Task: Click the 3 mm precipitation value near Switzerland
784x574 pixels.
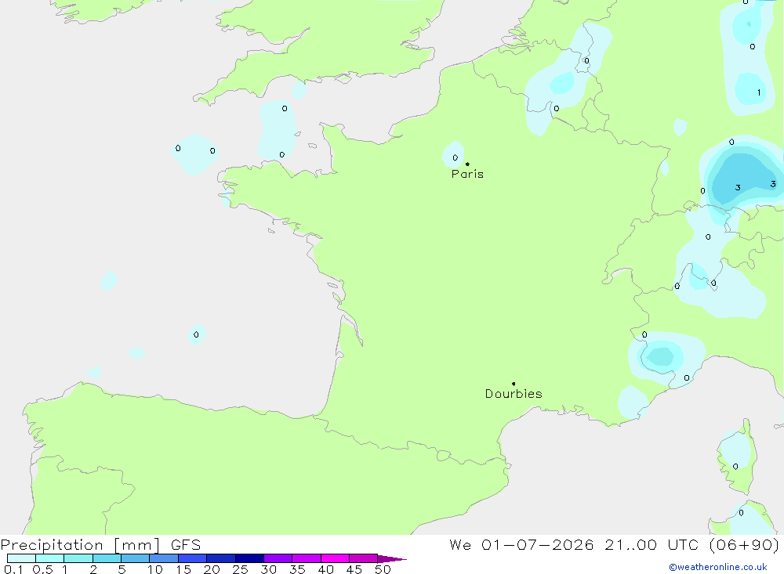Action: [738, 187]
